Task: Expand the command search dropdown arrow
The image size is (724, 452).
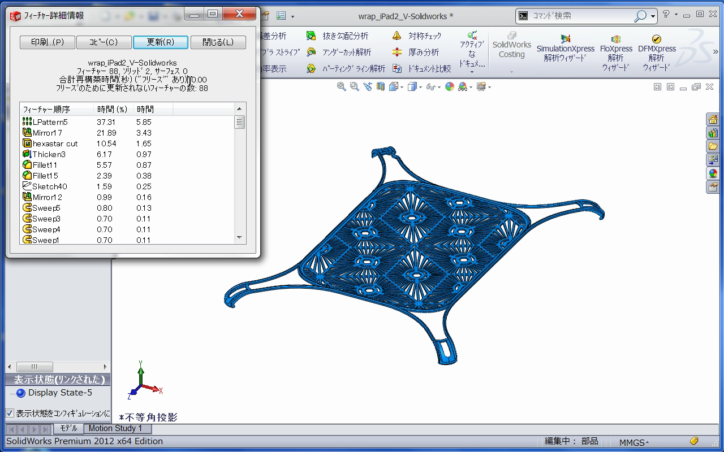Action: pos(653,16)
